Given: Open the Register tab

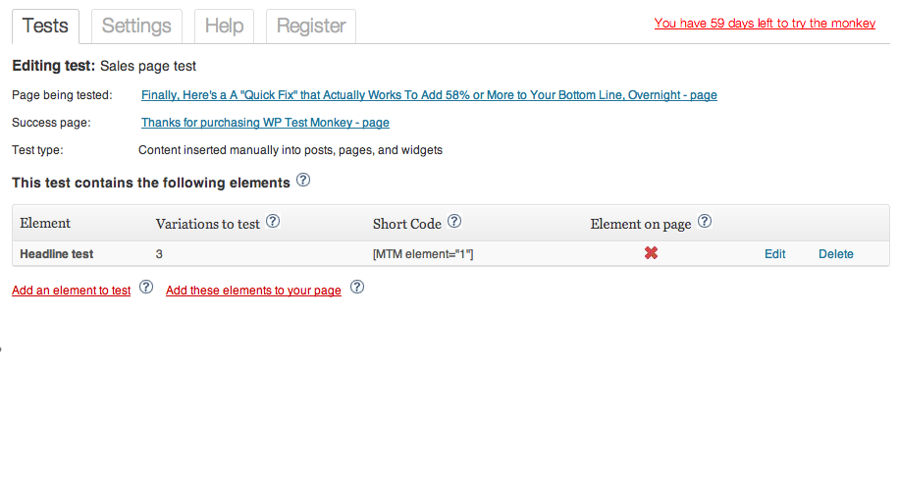Looking at the screenshot, I should coord(310,26).
